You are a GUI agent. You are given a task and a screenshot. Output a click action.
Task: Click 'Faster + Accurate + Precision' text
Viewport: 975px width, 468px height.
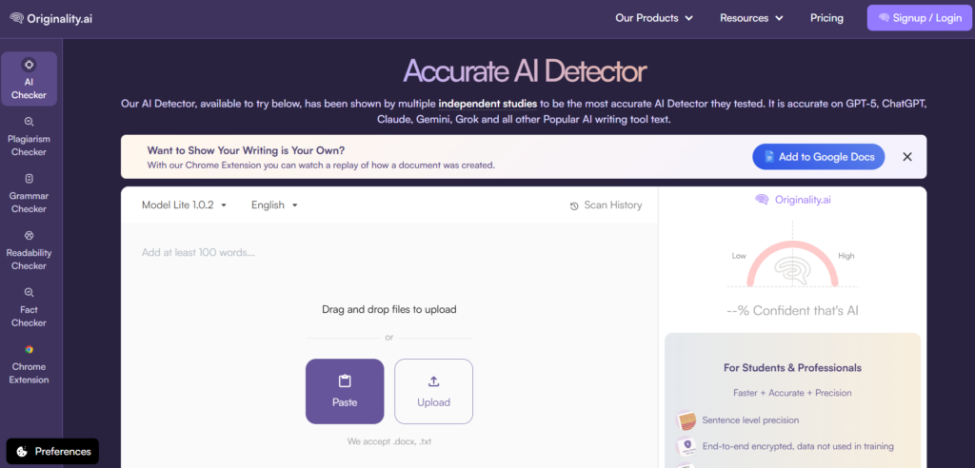tap(792, 393)
